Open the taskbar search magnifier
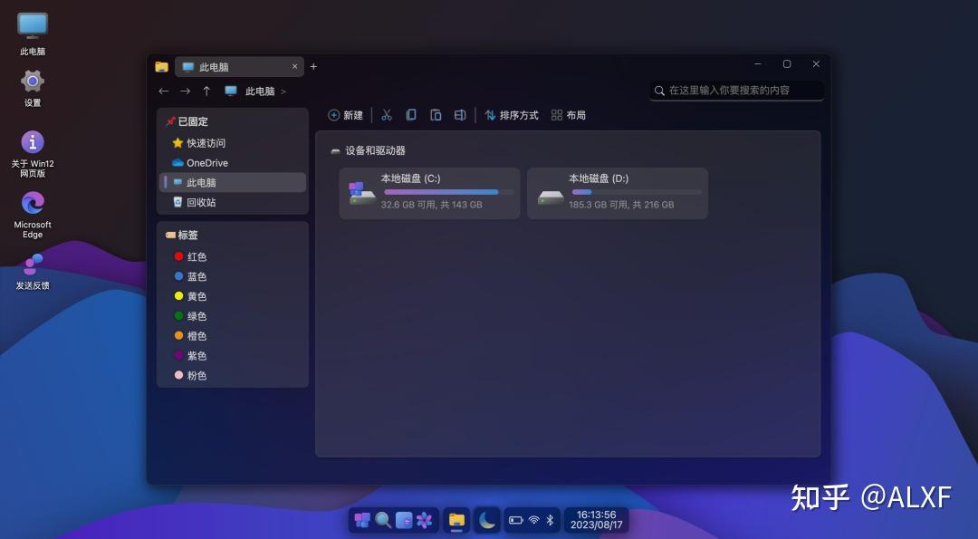978x539 pixels. pyautogui.click(x=383, y=520)
